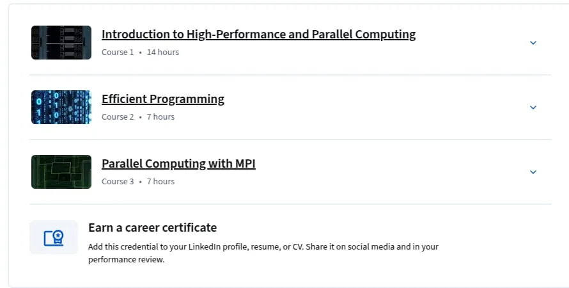Click the 14 hours duration text
This screenshot has height=288, width=569.
(x=163, y=52)
